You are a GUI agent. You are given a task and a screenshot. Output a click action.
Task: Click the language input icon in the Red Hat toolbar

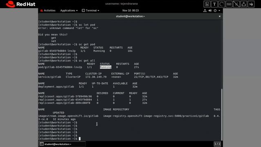pyautogui.click(x=251, y=4)
